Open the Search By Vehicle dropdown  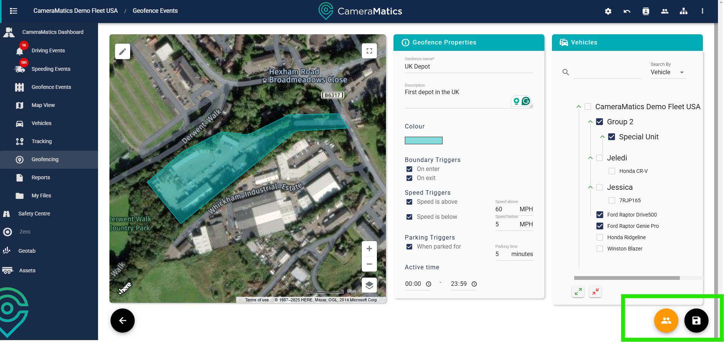pyautogui.click(x=667, y=72)
